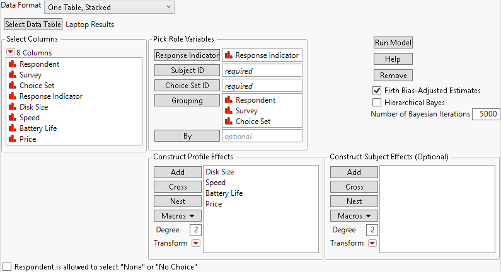
Task: Click the Select Data Table button
Action: coord(33,25)
